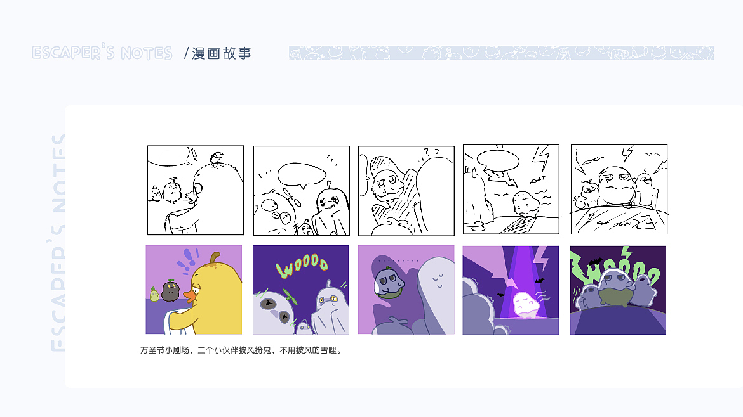This screenshot has height=417, width=743.
Task: Select the sketch panel with empty speech bubble and propeller
Action: (x=302, y=191)
